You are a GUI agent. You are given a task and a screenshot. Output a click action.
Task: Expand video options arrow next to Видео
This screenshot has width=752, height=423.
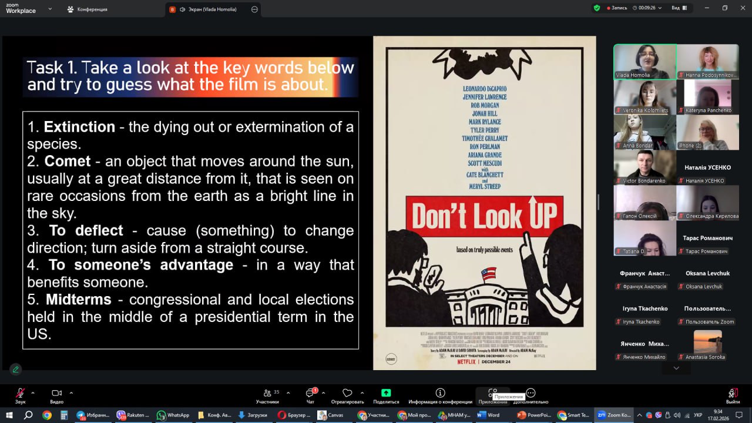(x=71, y=393)
